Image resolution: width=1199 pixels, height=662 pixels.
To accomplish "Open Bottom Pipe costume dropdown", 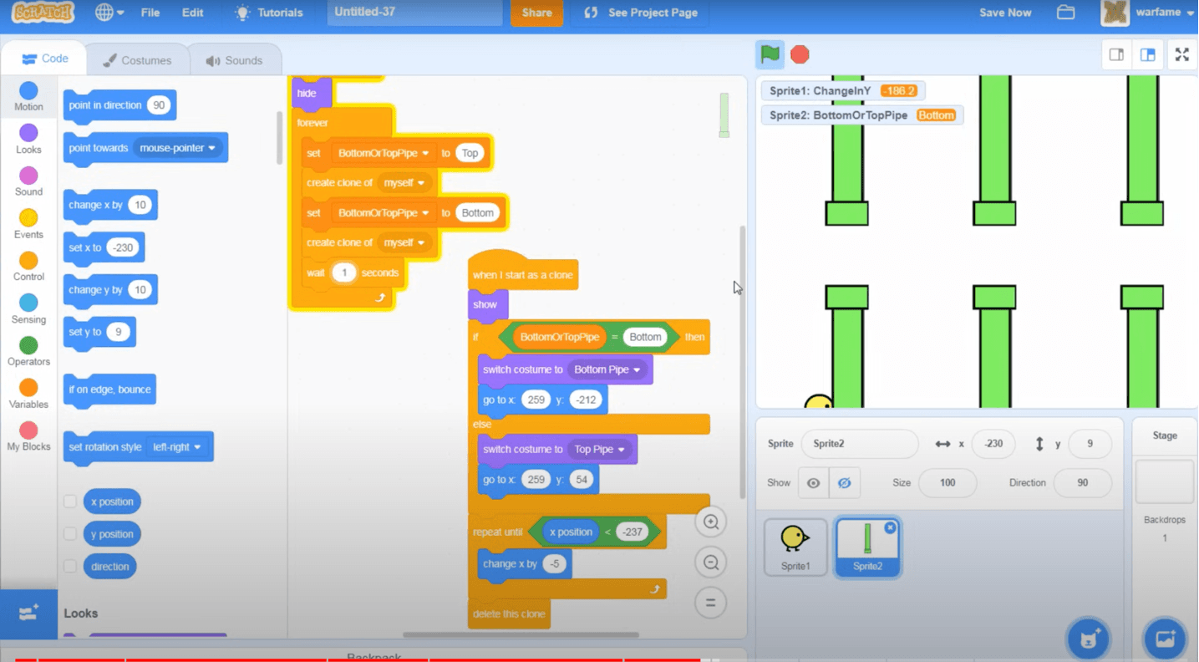I will coord(607,369).
